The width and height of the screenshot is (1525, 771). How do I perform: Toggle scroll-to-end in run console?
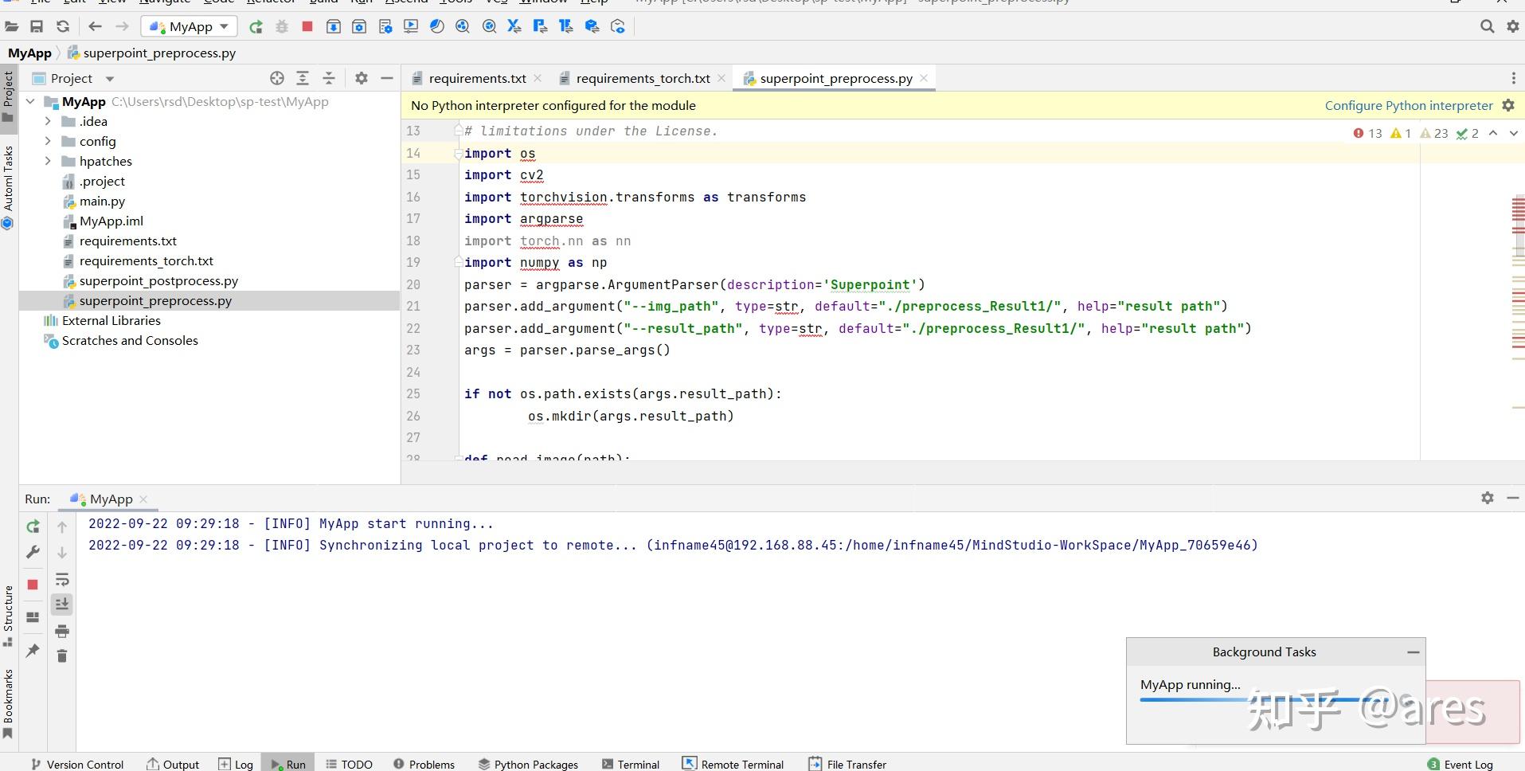pos(62,605)
